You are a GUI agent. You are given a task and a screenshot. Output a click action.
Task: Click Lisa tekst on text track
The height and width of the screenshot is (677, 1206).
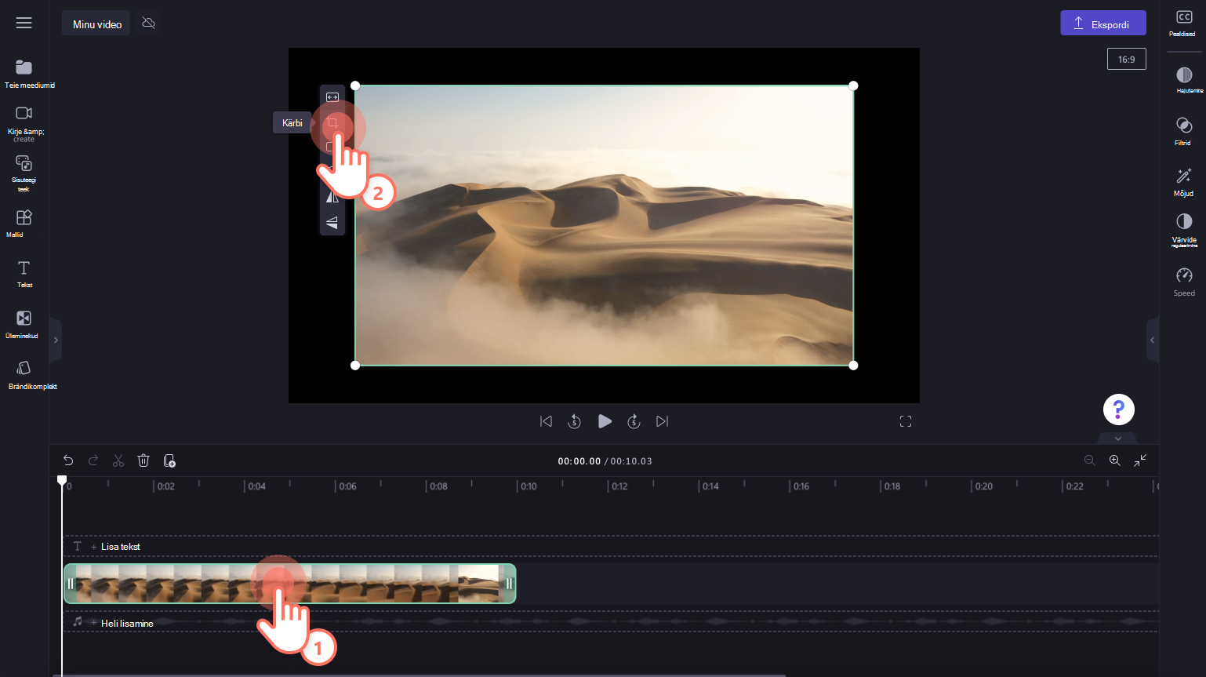coord(121,547)
